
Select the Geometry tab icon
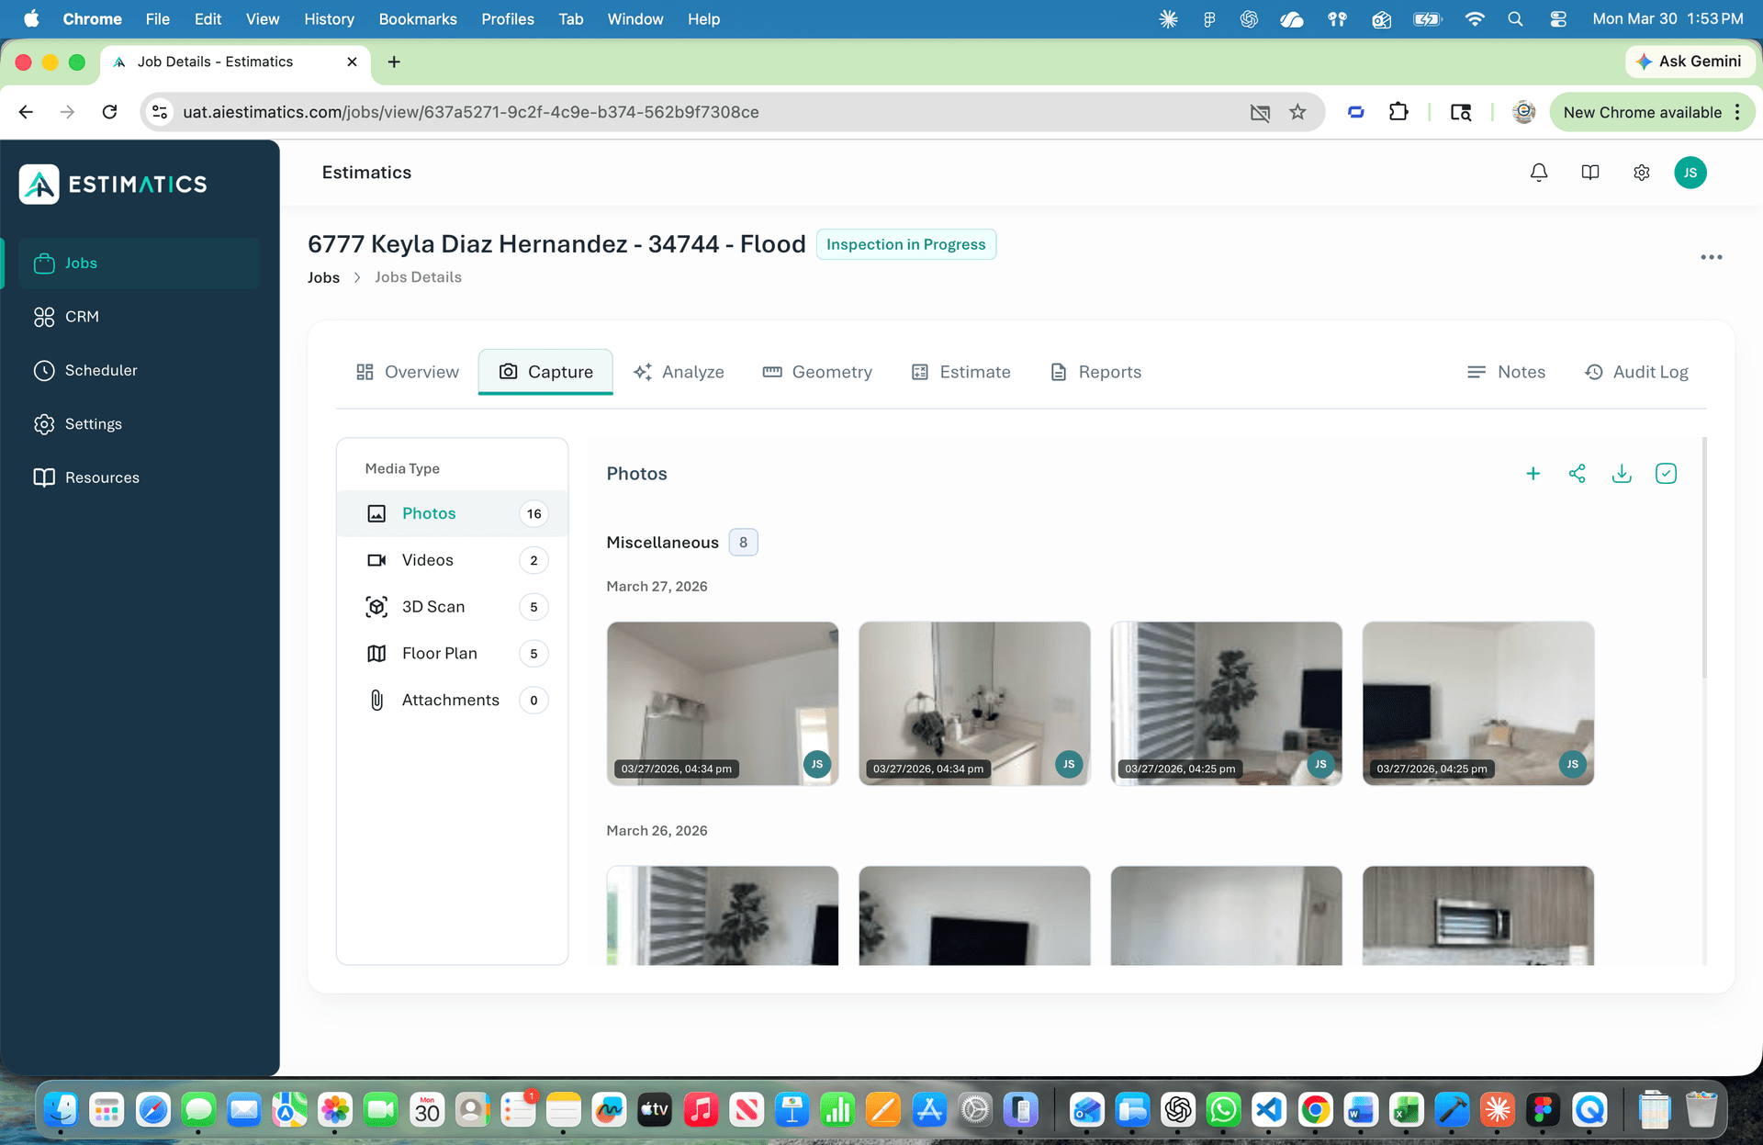[774, 372]
